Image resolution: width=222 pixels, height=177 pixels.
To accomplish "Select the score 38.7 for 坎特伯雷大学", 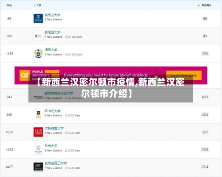I will pyautogui.click(x=205, y=132).
